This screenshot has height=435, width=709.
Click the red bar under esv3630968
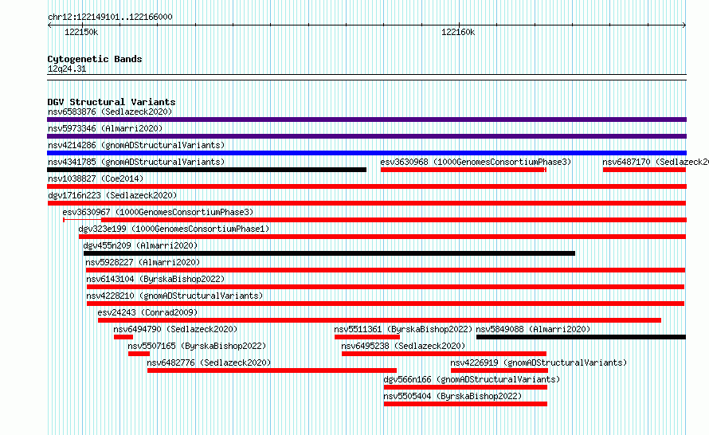pos(464,170)
